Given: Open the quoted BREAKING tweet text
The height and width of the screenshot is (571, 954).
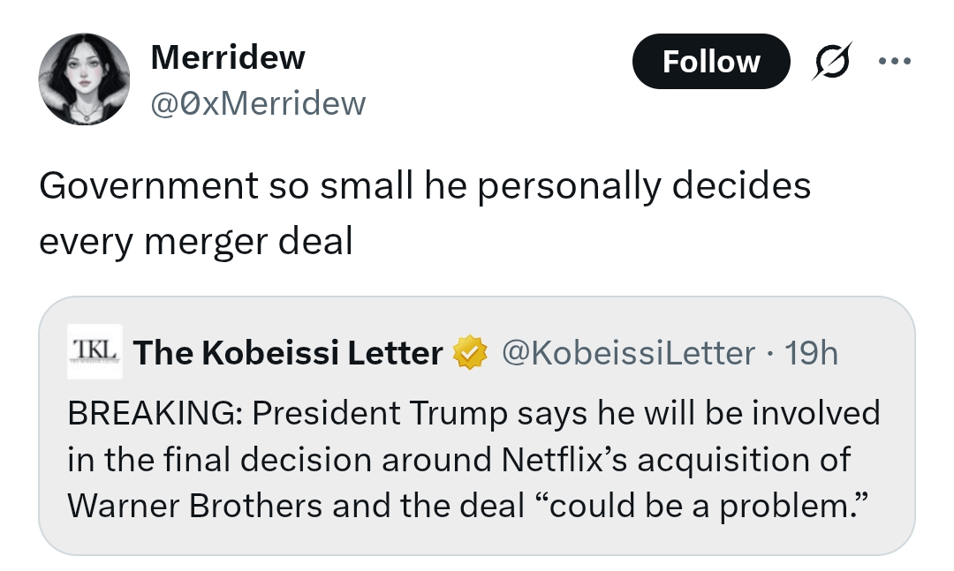Looking at the screenshot, I should pos(473,459).
